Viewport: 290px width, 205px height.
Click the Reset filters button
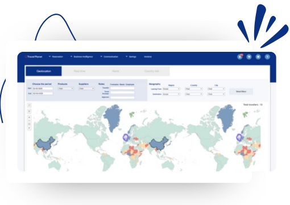pos(241,92)
